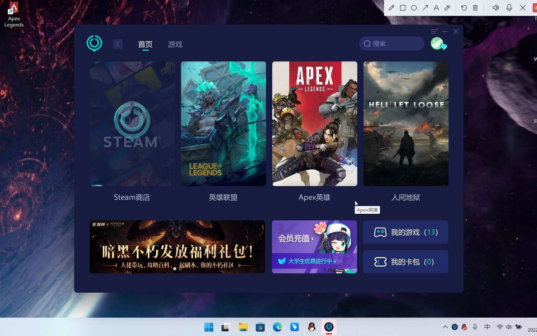Click the 英雄联盟 label
This screenshot has width=537, height=336.
tap(223, 197)
